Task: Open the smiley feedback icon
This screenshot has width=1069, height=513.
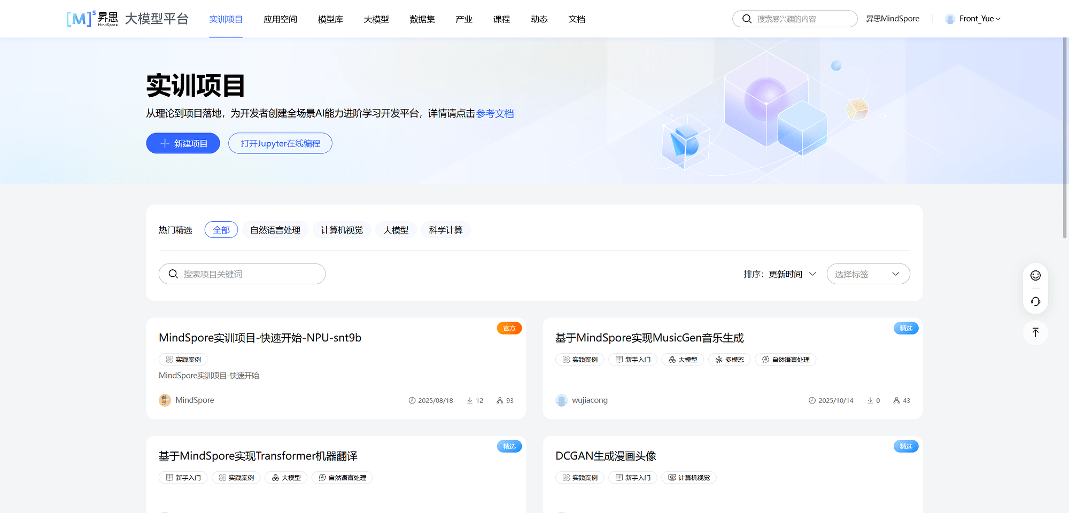Action: tap(1035, 275)
